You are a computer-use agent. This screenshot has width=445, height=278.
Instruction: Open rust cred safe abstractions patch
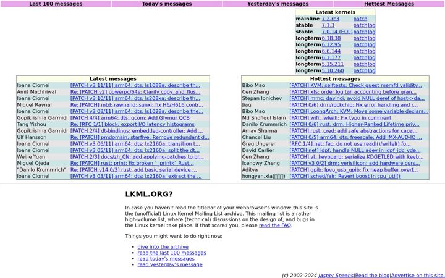coord(354,131)
